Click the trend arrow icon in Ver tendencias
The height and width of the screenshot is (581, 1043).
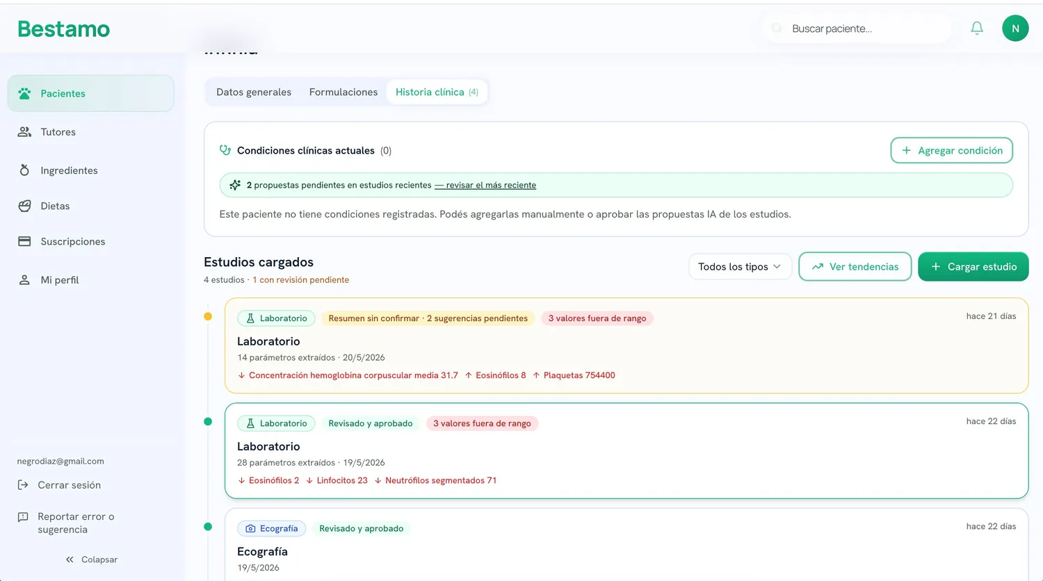818,267
